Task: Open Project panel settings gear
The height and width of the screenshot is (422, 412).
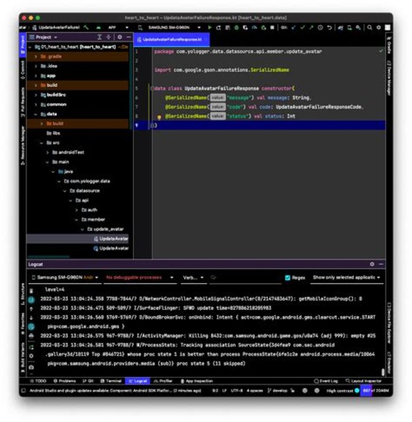Action: [x=120, y=37]
